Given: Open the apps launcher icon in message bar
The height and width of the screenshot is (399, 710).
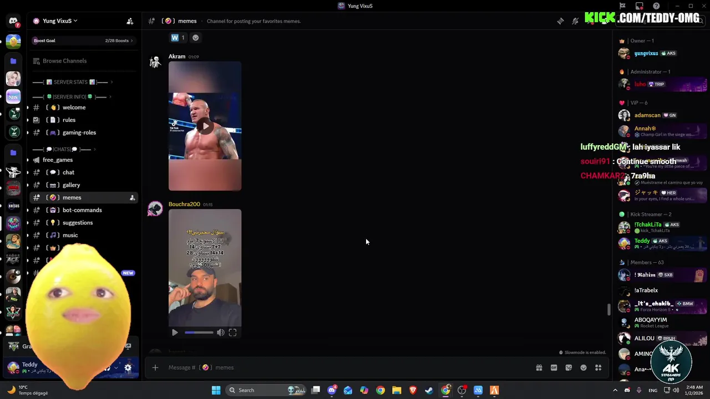Looking at the screenshot, I should click(x=598, y=367).
